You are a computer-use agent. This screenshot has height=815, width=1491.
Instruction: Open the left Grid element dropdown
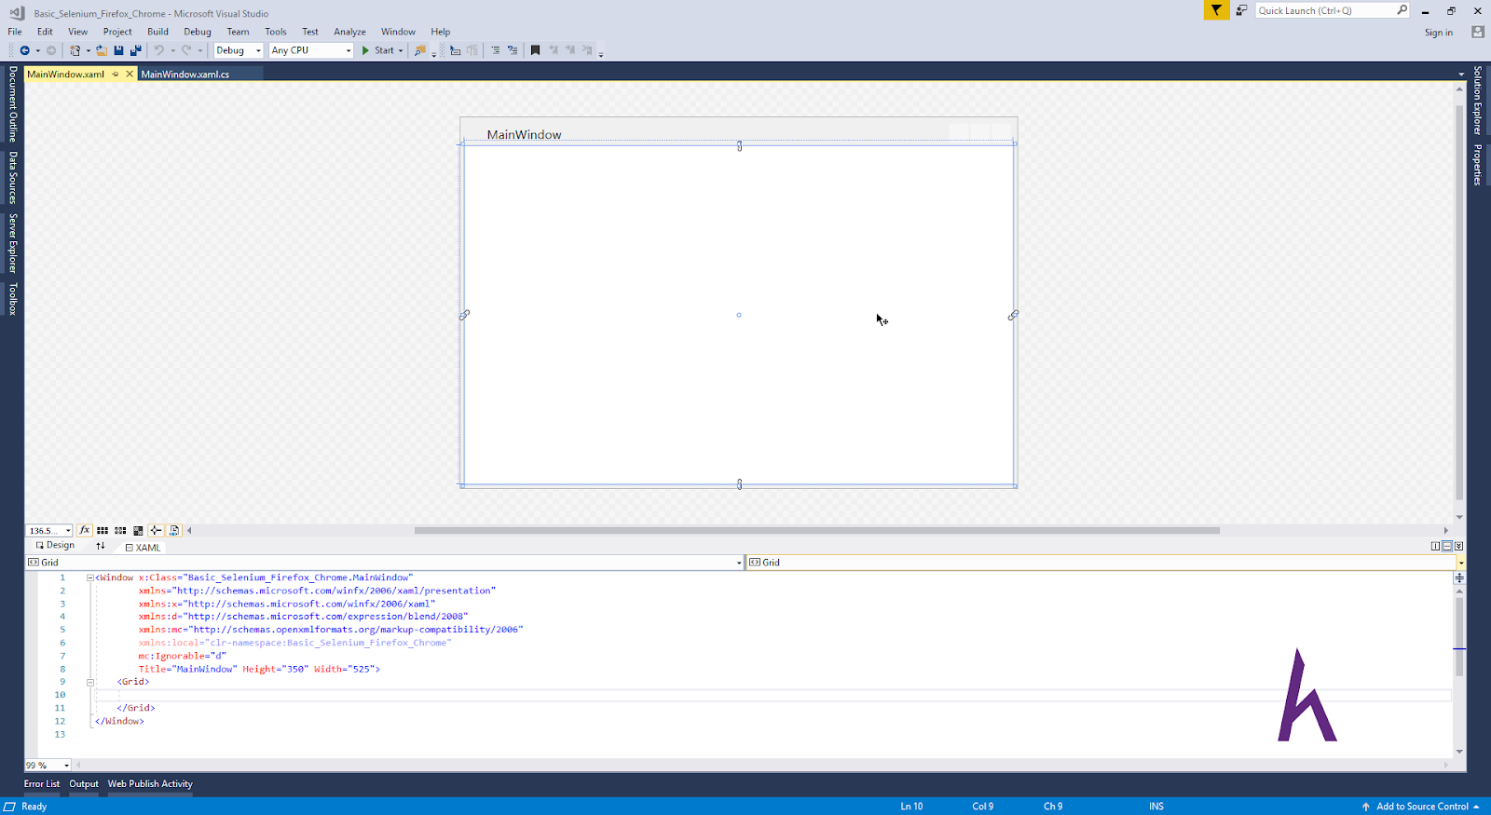[739, 563]
